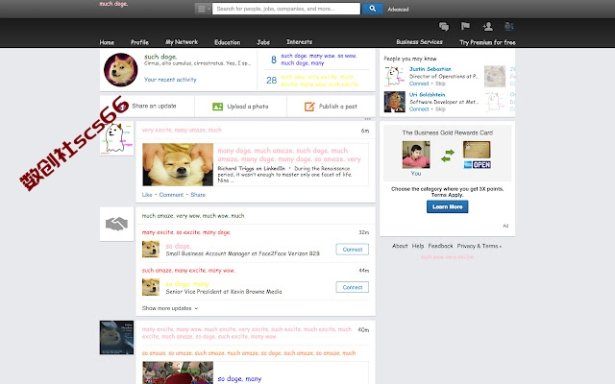This screenshot has height=384, width=615.
Task: Click the doge avatar beside Small Business Account Manager
Action: (x=151, y=250)
